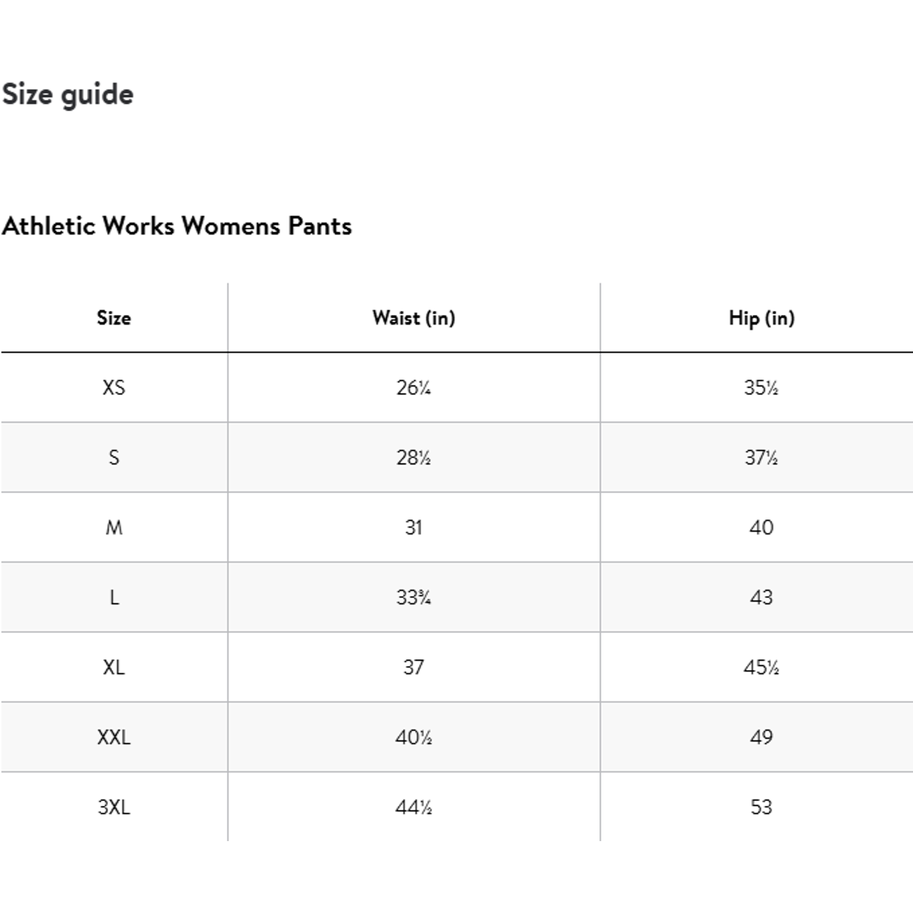Image resolution: width=913 pixels, height=913 pixels.
Task: Click the 45½ hip measurement
Action: tap(761, 667)
